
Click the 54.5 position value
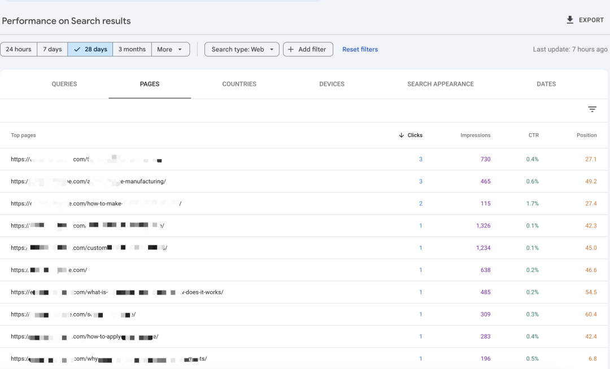tap(591, 292)
